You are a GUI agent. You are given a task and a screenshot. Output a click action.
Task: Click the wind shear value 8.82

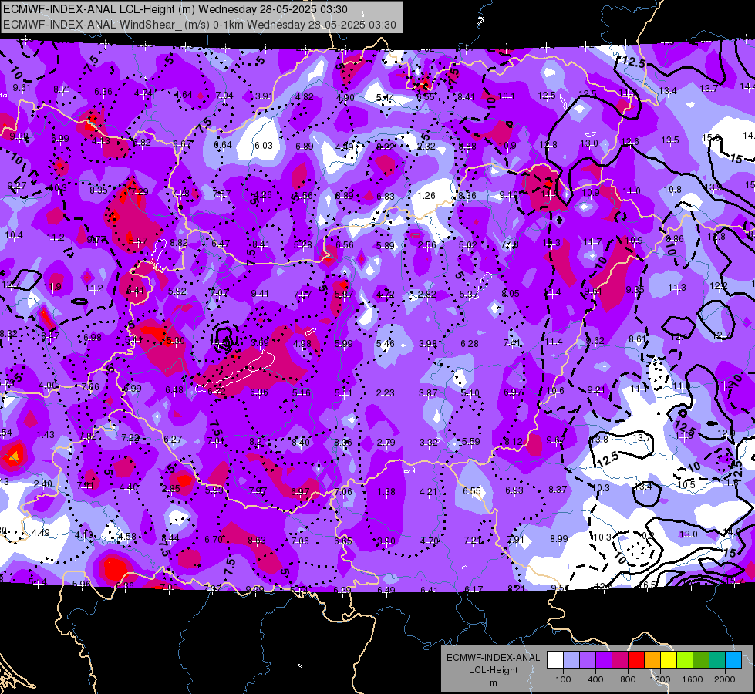tap(179, 243)
